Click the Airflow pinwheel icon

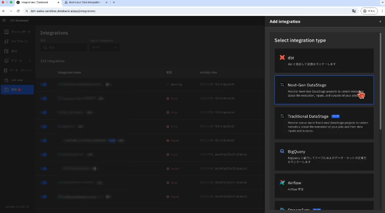point(282,182)
